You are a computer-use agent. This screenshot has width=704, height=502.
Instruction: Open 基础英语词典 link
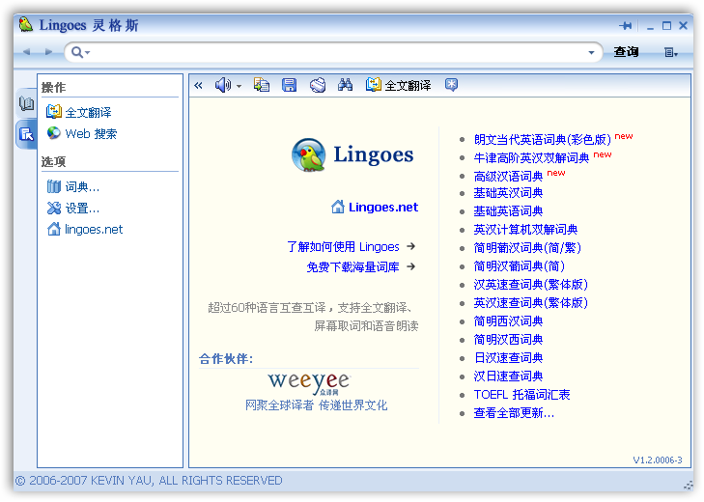[508, 211]
